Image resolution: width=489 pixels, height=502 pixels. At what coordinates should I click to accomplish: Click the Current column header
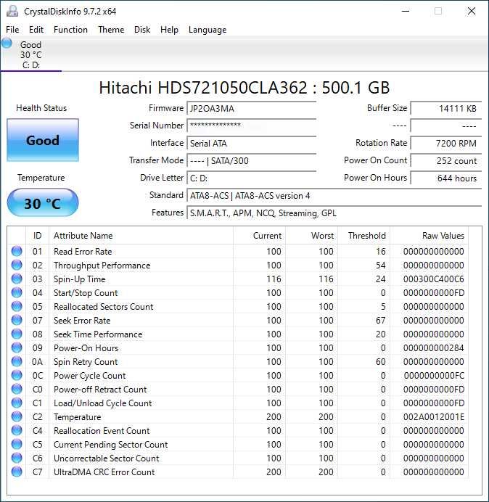[x=260, y=236]
